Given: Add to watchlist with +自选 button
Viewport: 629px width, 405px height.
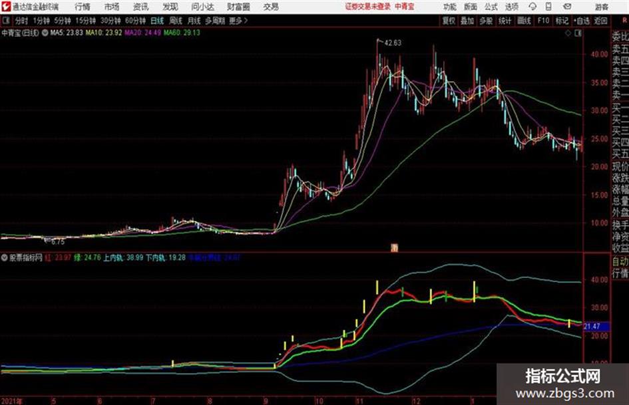Looking at the screenshot, I should [582, 21].
